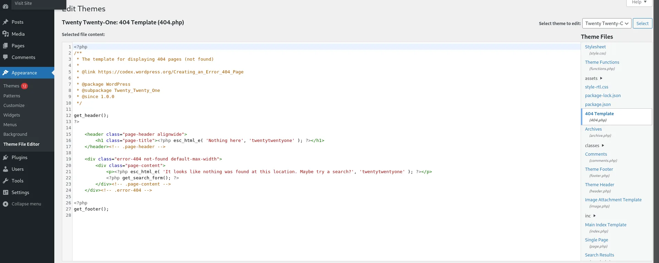Open the Theme Footer file
Viewport: 659px width, 263px height.
click(599, 169)
